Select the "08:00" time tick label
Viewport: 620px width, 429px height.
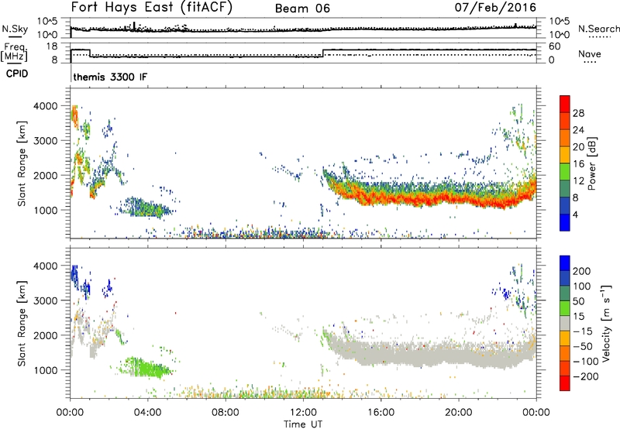[225, 413]
